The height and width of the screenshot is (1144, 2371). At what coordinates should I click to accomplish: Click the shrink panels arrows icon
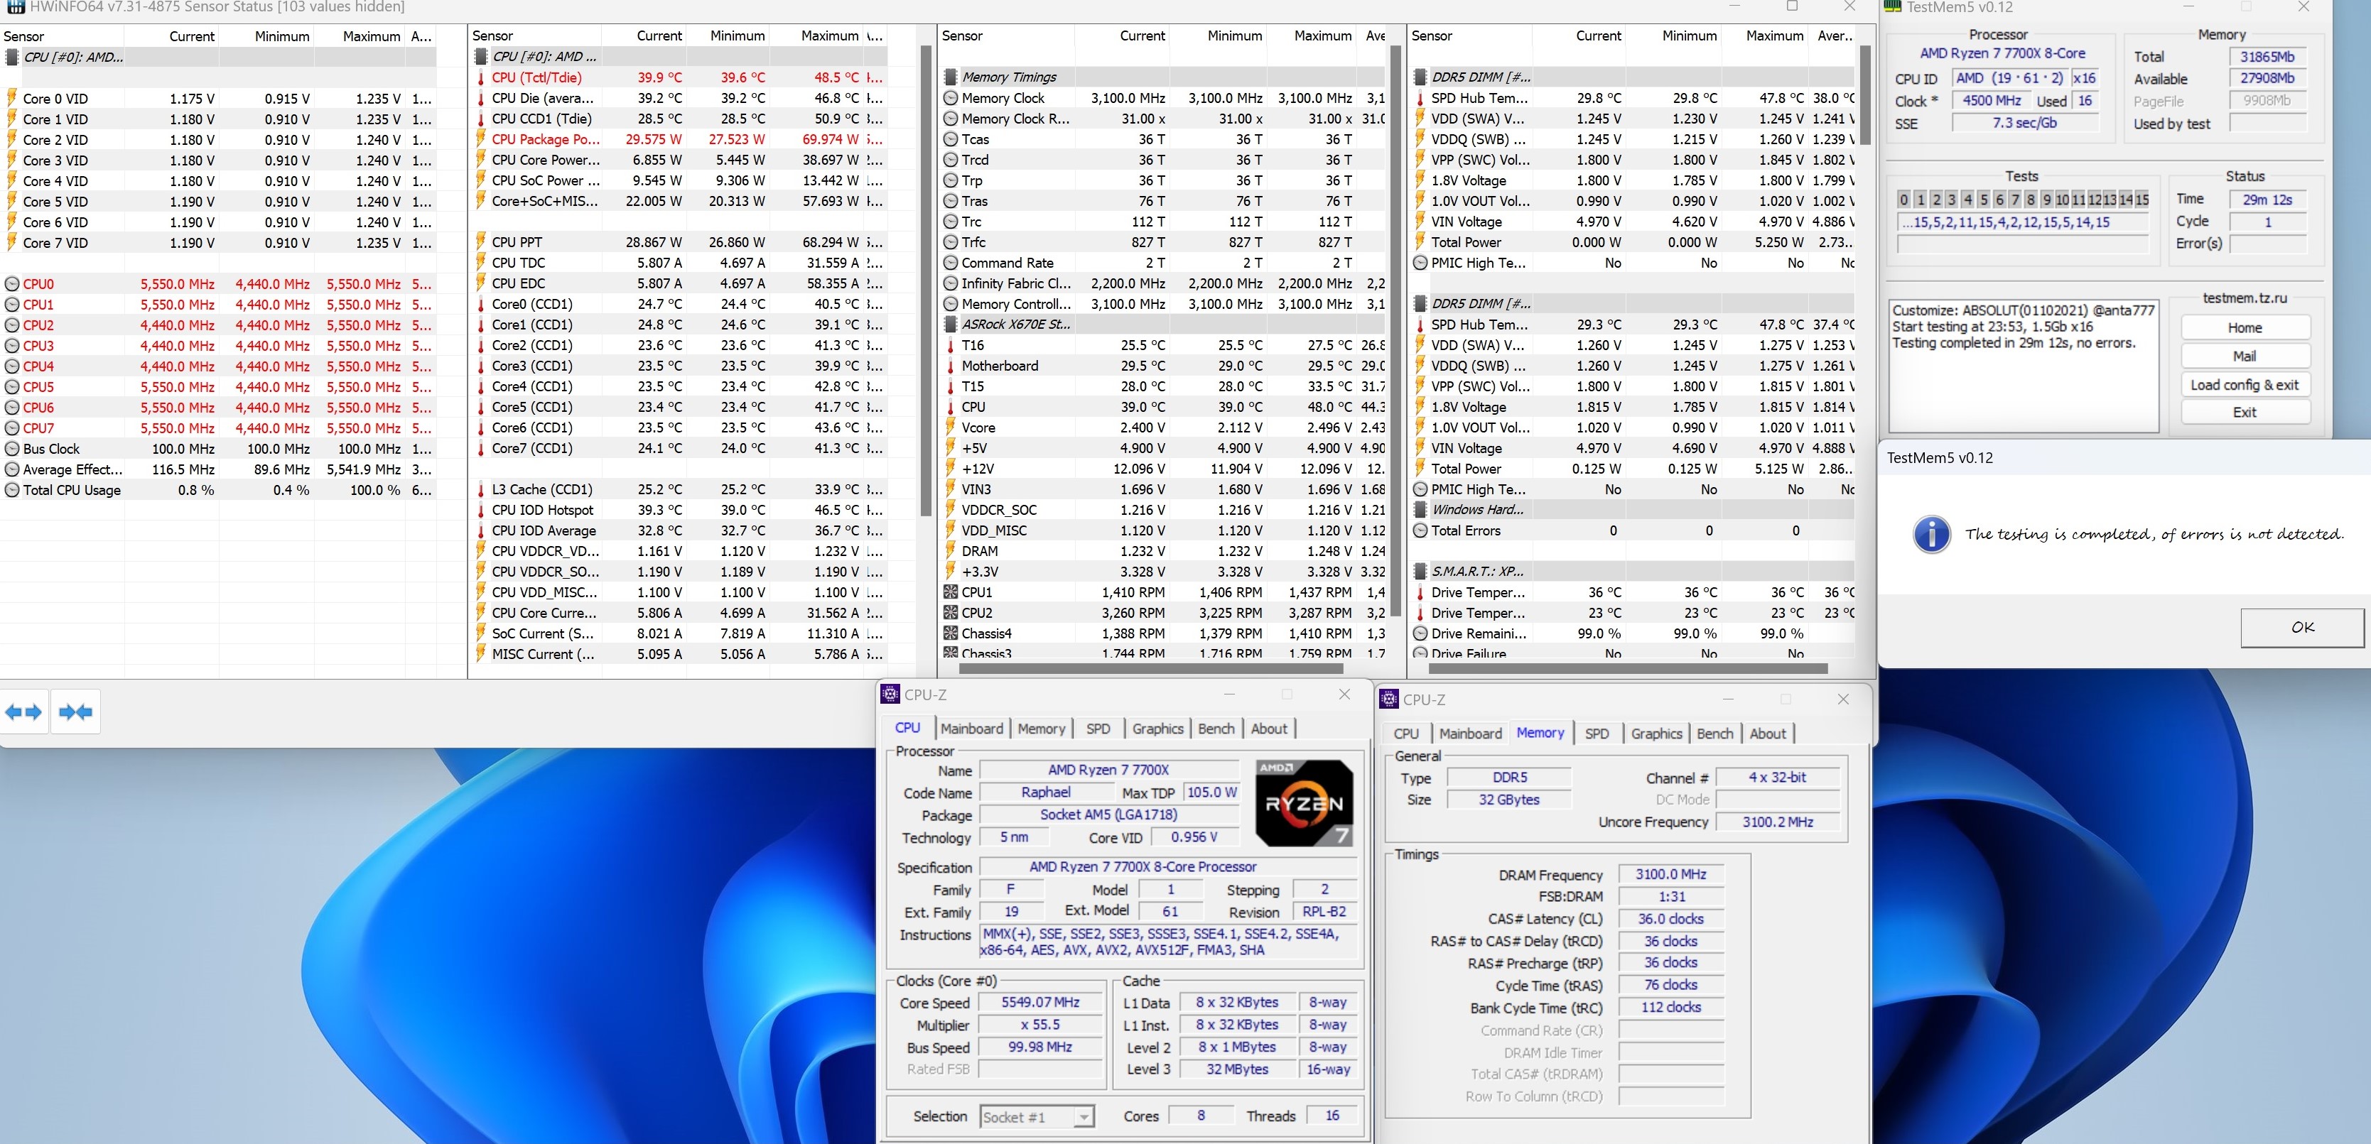75,712
